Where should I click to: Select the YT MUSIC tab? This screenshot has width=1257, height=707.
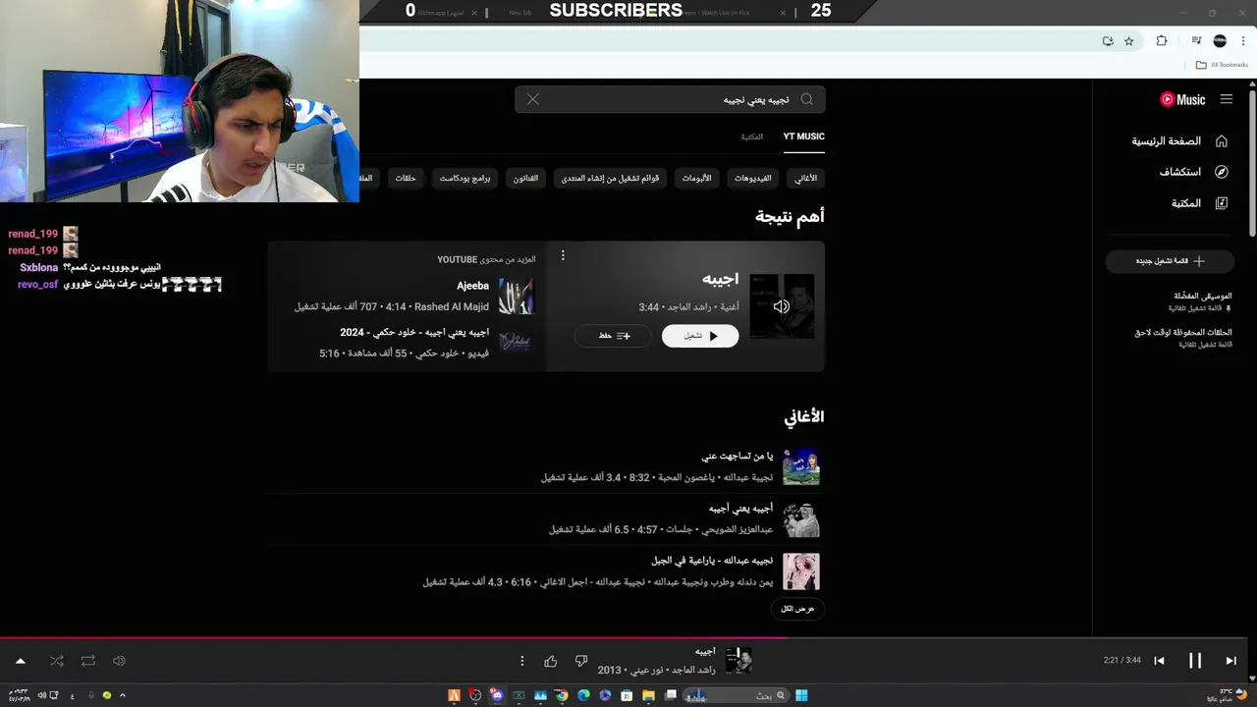[803, 136]
